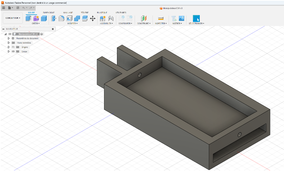The height and width of the screenshot is (181, 284).
Task: Open the data panel grid icon
Action: click(4, 8)
